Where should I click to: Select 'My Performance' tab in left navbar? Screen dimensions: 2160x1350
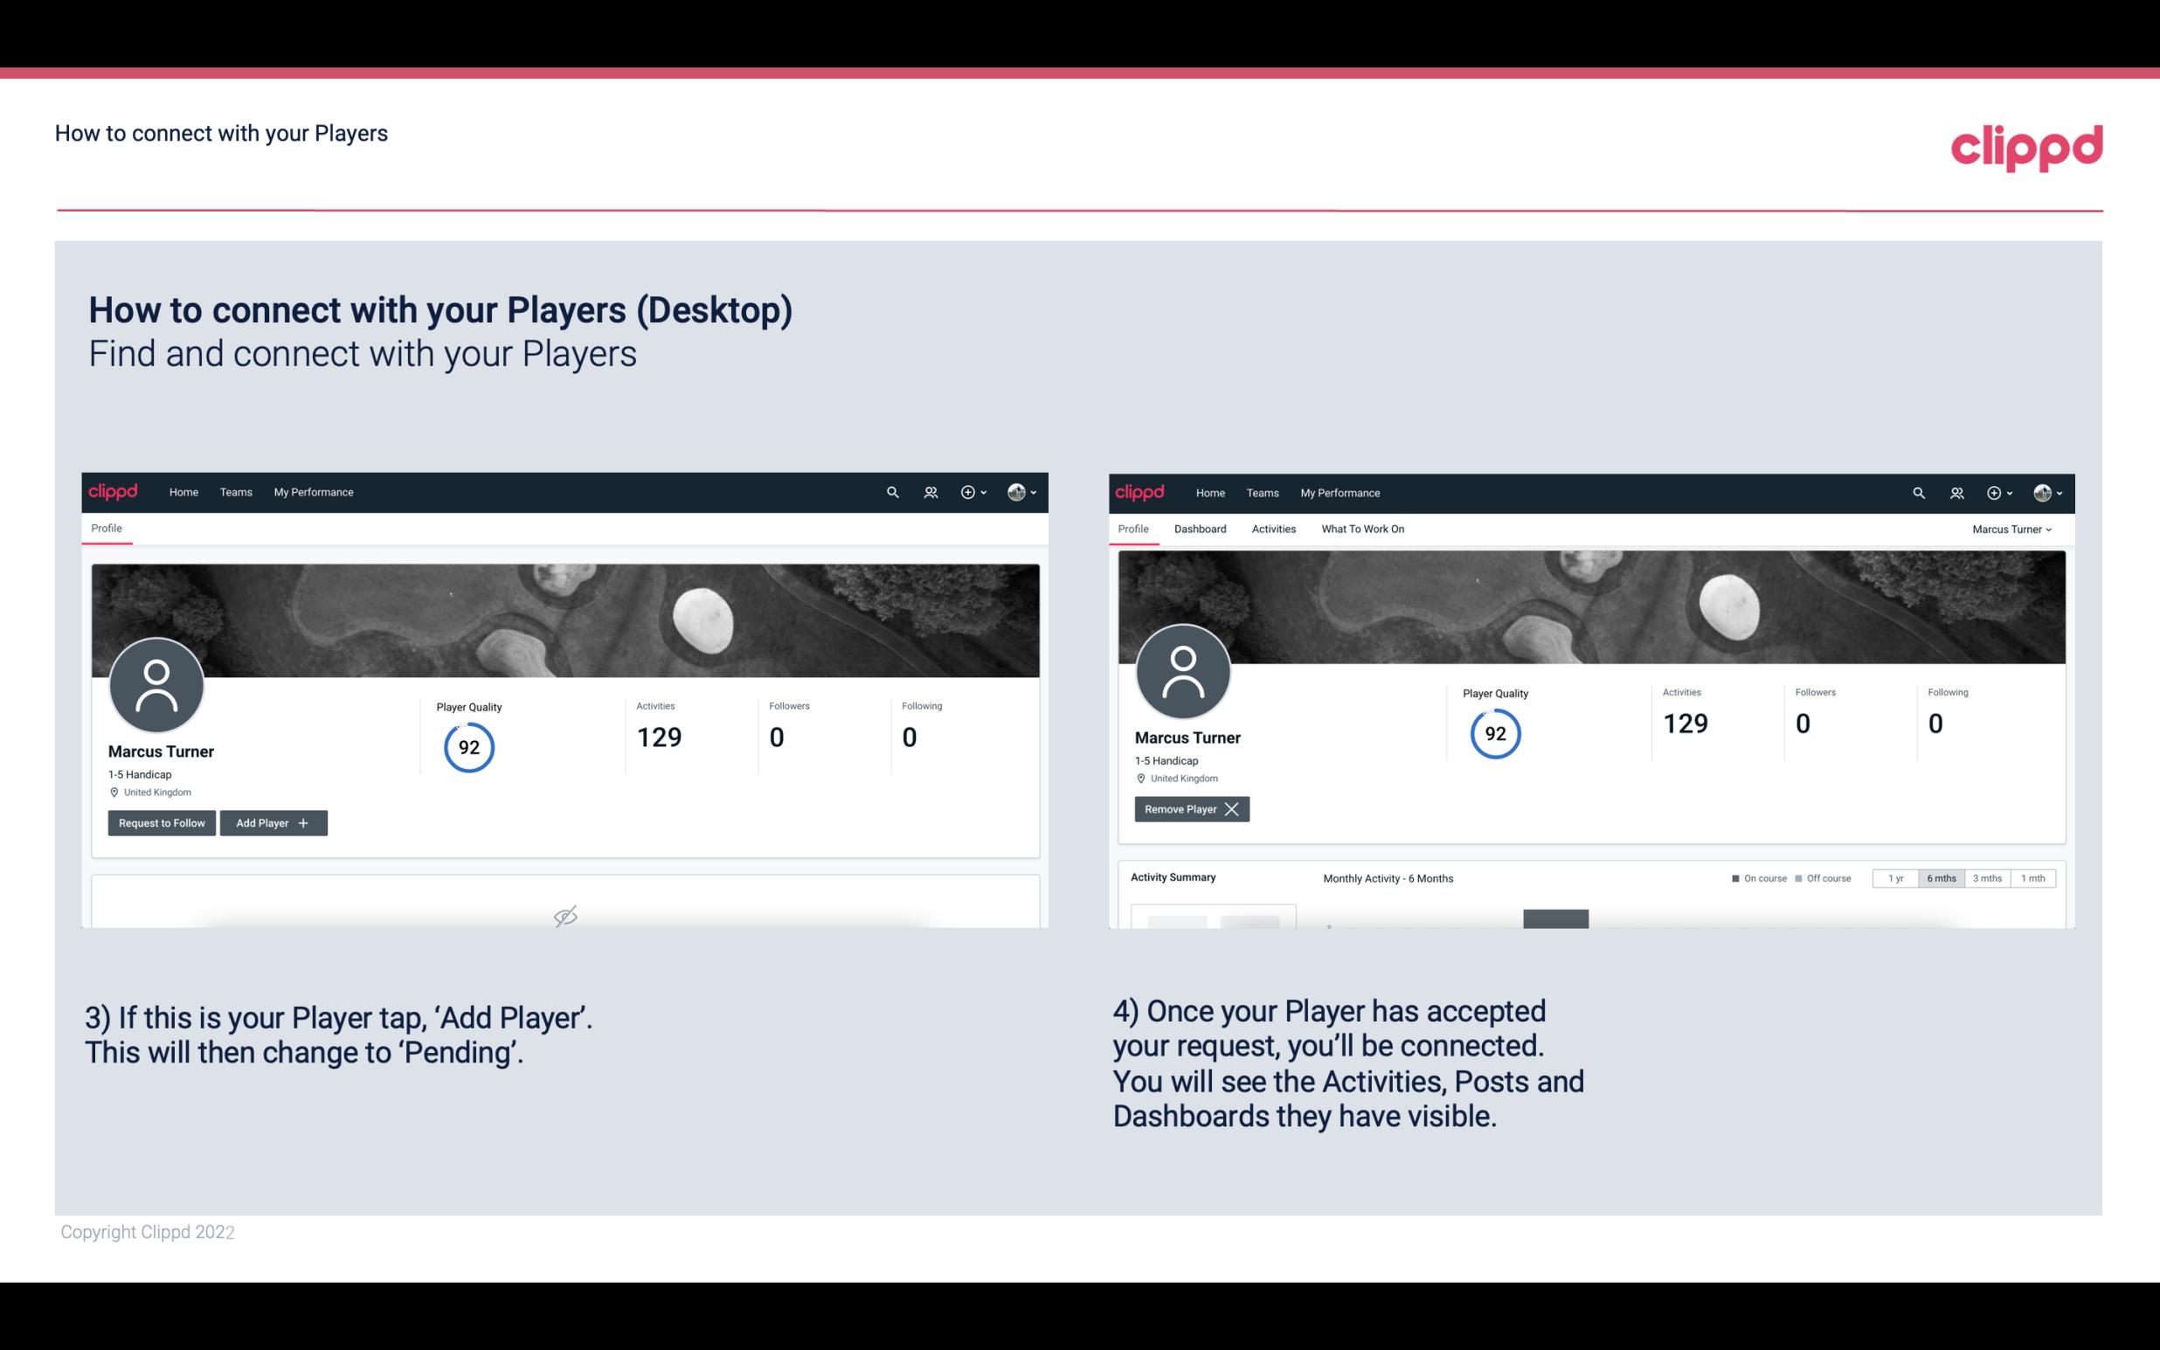[x=313, y=491]
